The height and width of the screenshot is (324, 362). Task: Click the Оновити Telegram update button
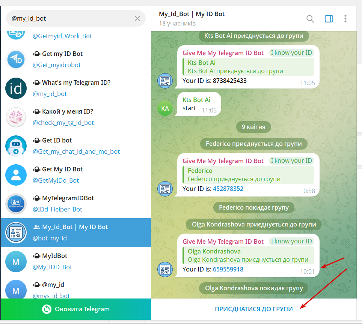(76, 309)
